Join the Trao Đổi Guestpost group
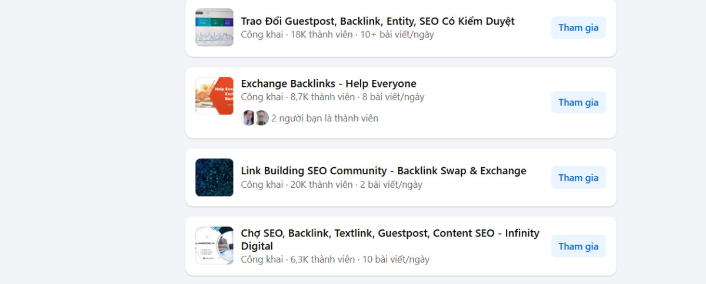Image resolution: width=706 pixels, height=284 pixels. 578,28
